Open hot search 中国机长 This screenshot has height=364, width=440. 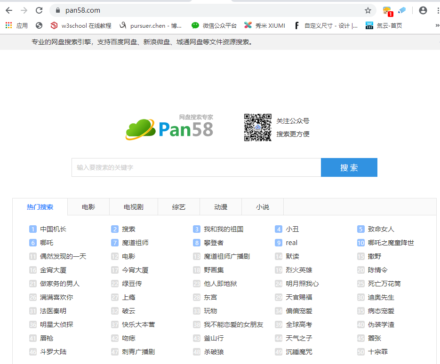click(x=53, y=229)
